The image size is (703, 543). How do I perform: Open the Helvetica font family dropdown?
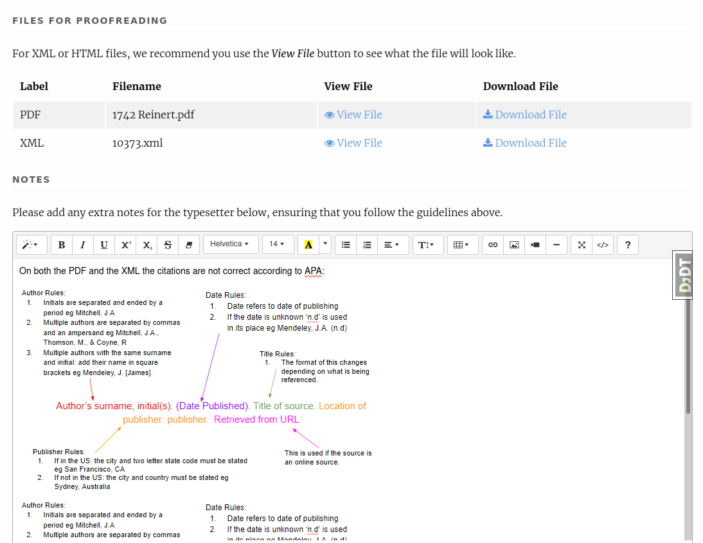pyautogui.click(x=230, y=244)
